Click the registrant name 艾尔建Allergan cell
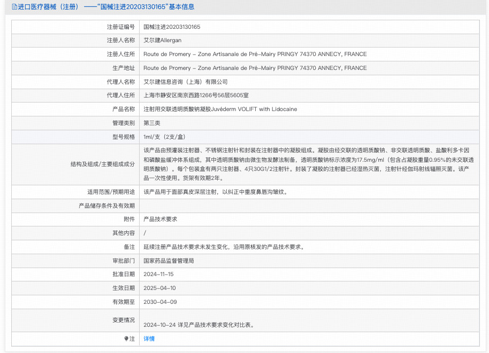 click(x=162, y=41)
